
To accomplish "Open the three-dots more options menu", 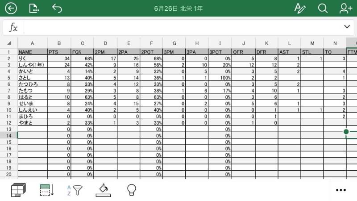I will 341,190.
